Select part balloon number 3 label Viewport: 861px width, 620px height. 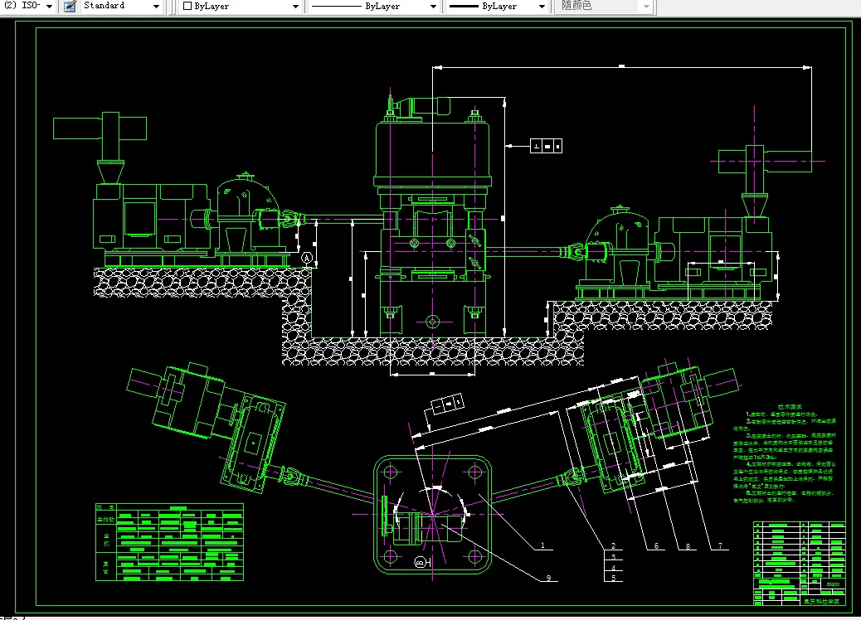613,557
